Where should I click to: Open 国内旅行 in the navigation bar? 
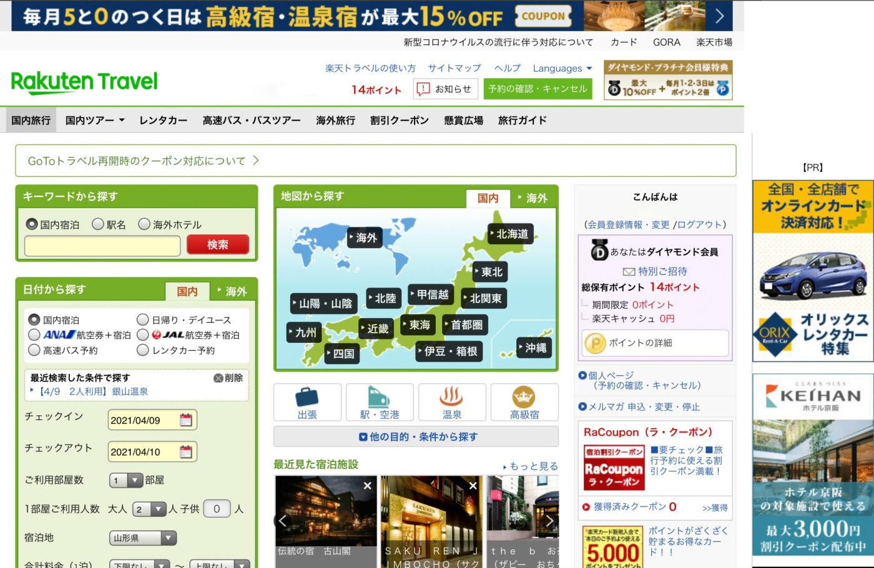[31, 120]
